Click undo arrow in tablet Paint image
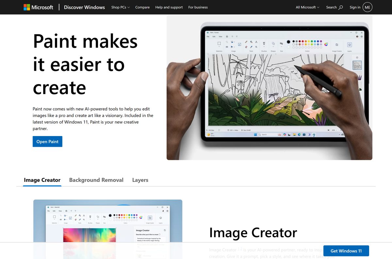 pyautogui.click(x=232, y=37)
